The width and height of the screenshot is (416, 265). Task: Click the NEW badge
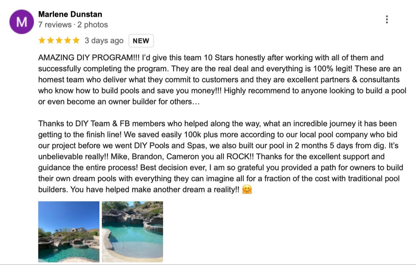[x=141, y=41]
